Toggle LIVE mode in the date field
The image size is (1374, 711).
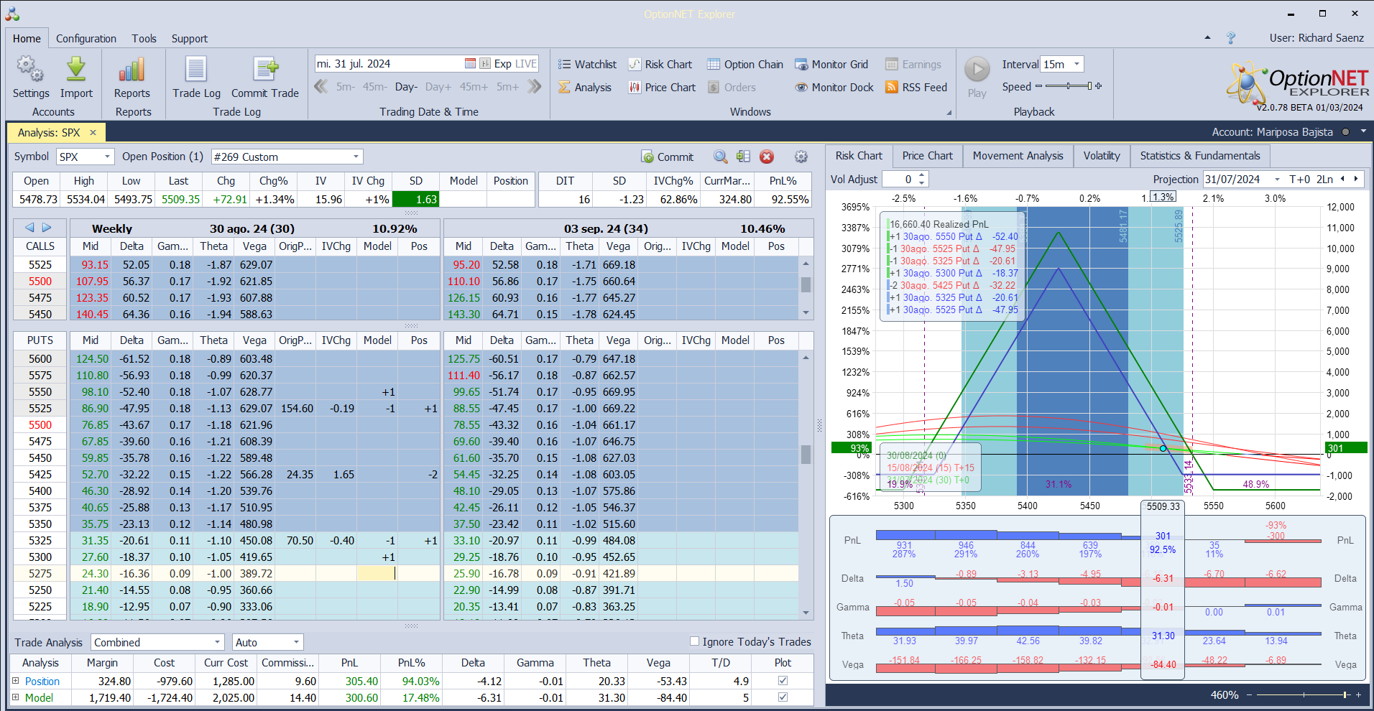point(526,64)
